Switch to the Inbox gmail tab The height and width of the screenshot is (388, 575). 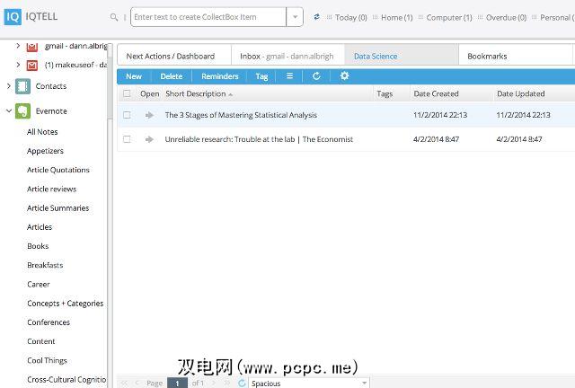pos(287,56)
